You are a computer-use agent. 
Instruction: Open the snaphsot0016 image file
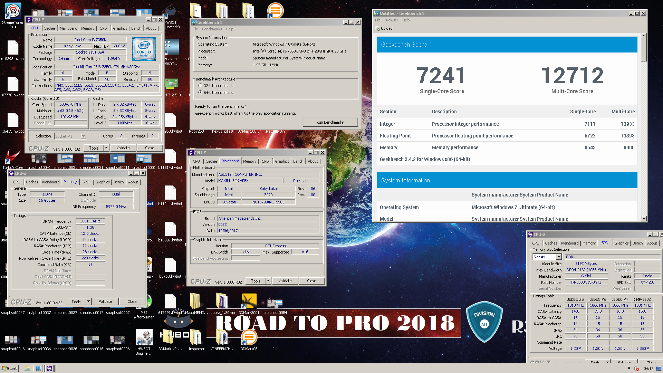[92, 342]
